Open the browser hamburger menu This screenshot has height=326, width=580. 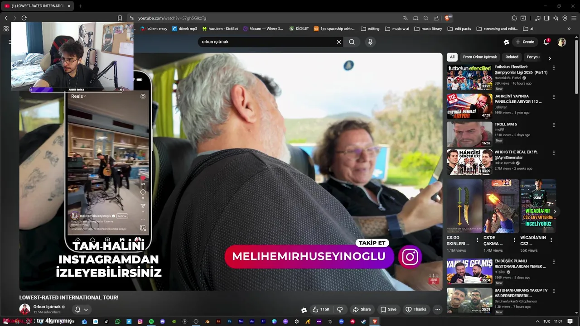pyautogui.click(x=574, y=18)
